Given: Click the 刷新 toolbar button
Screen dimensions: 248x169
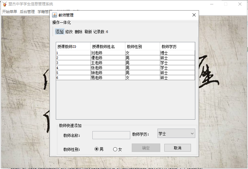Looking at the screenshot, I should [88, 32].
